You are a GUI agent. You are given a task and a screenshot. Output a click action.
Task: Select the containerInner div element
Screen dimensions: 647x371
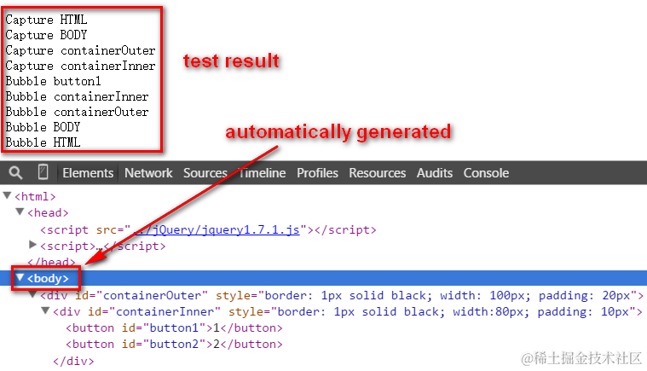[348, 311]
